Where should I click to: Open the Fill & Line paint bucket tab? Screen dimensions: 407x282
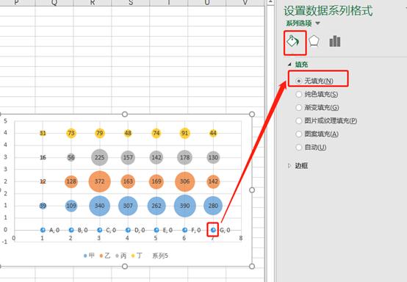[293, 41]
